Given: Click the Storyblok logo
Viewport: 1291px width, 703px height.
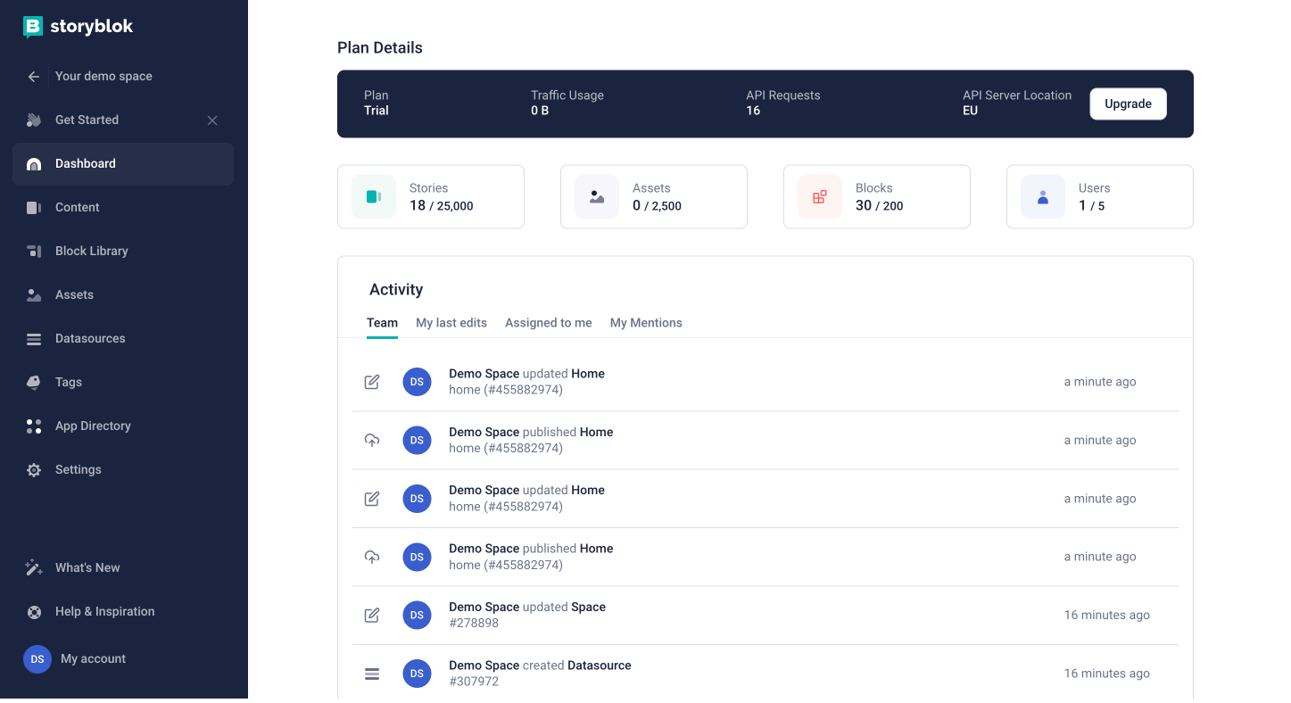Looking at the screenshot, I should pyautogui.click(x=78, y=27).
